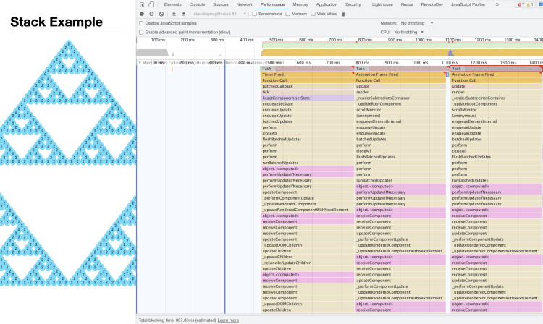The height and width of the screenshot is (324, 543).
Task: Start recording with the record button
Action: pyautogui.click(x=142, y=14)
